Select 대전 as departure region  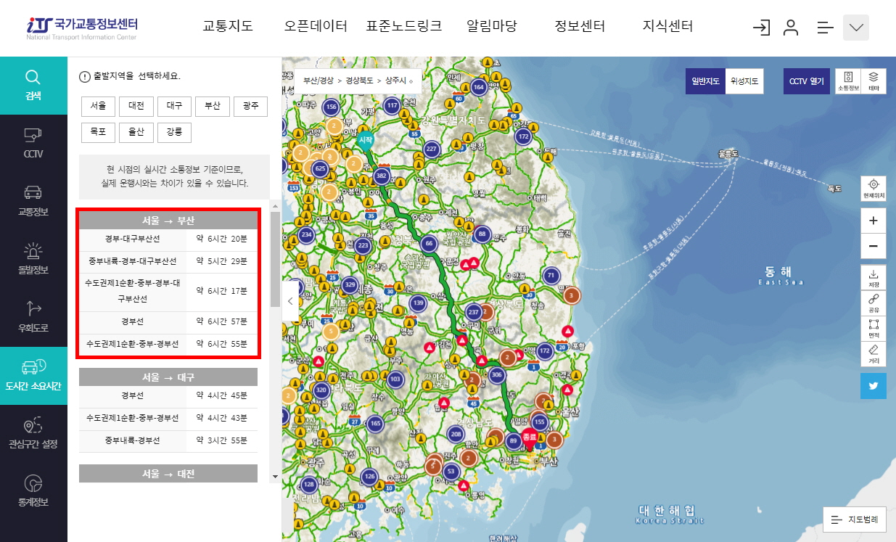point(136,107)
